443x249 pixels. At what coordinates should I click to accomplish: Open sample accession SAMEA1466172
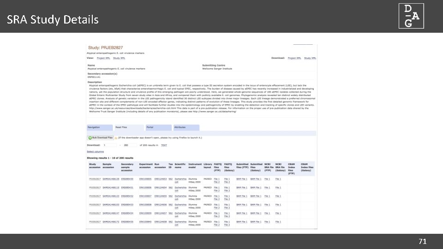(x=111, y=222)
